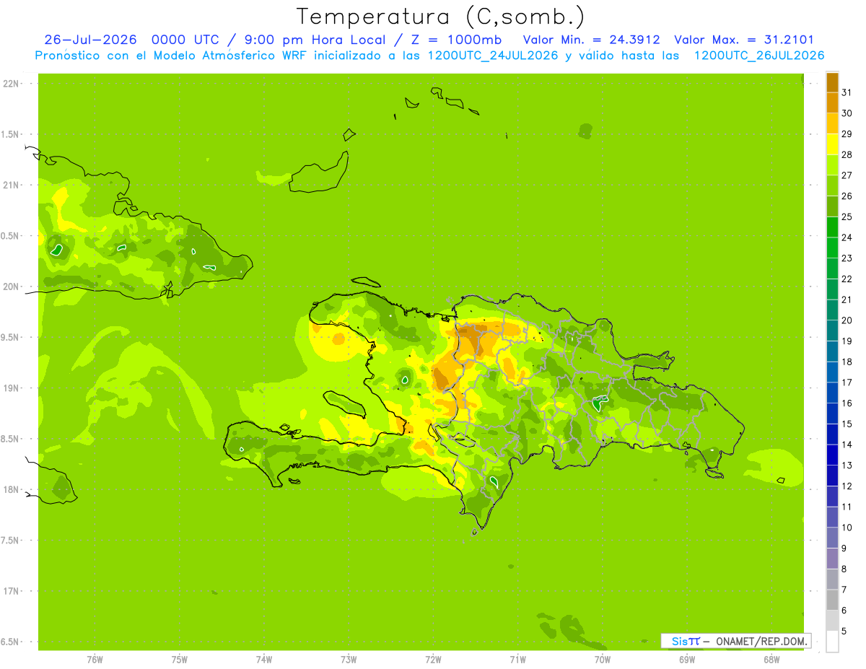Click the "18N" latitude label
Screen dimensions: 866x669
11,489
